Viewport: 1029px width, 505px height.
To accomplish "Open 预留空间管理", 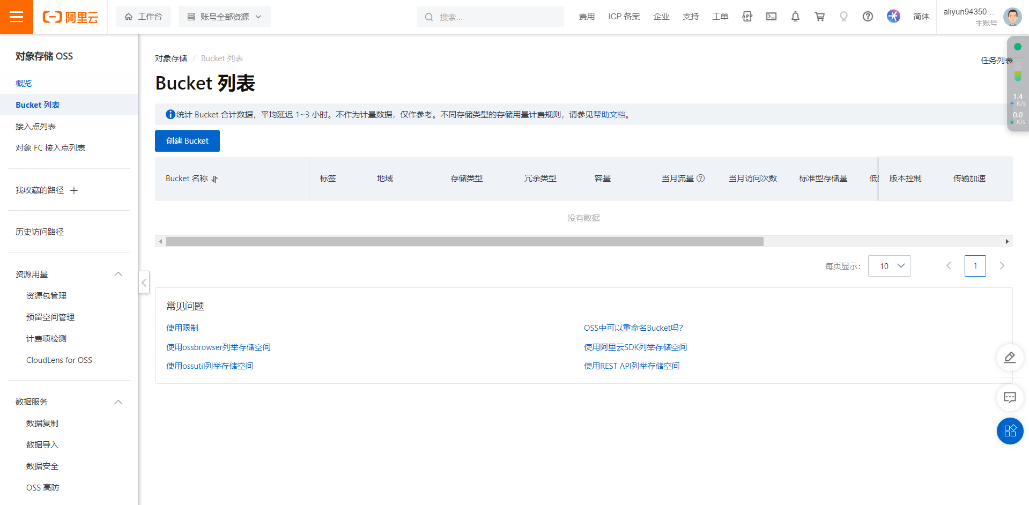I will 50,317.
